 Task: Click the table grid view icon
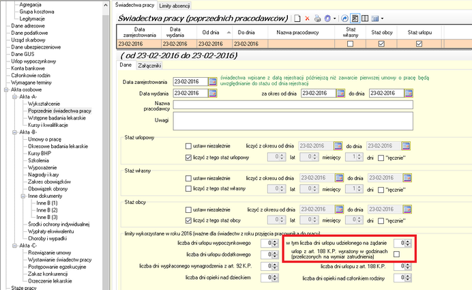[374, 18]
